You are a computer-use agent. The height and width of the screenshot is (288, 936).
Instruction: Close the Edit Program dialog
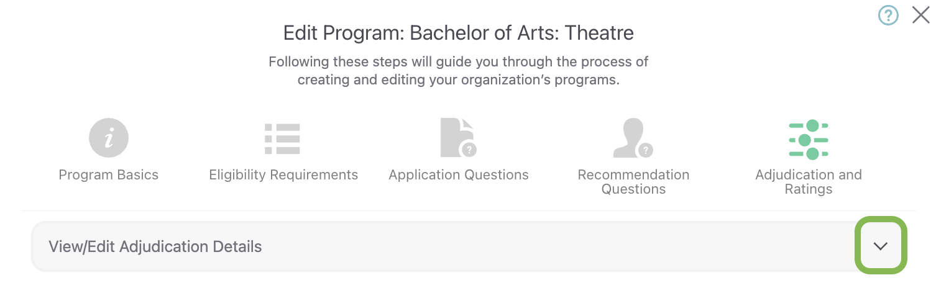pos(920,15)
